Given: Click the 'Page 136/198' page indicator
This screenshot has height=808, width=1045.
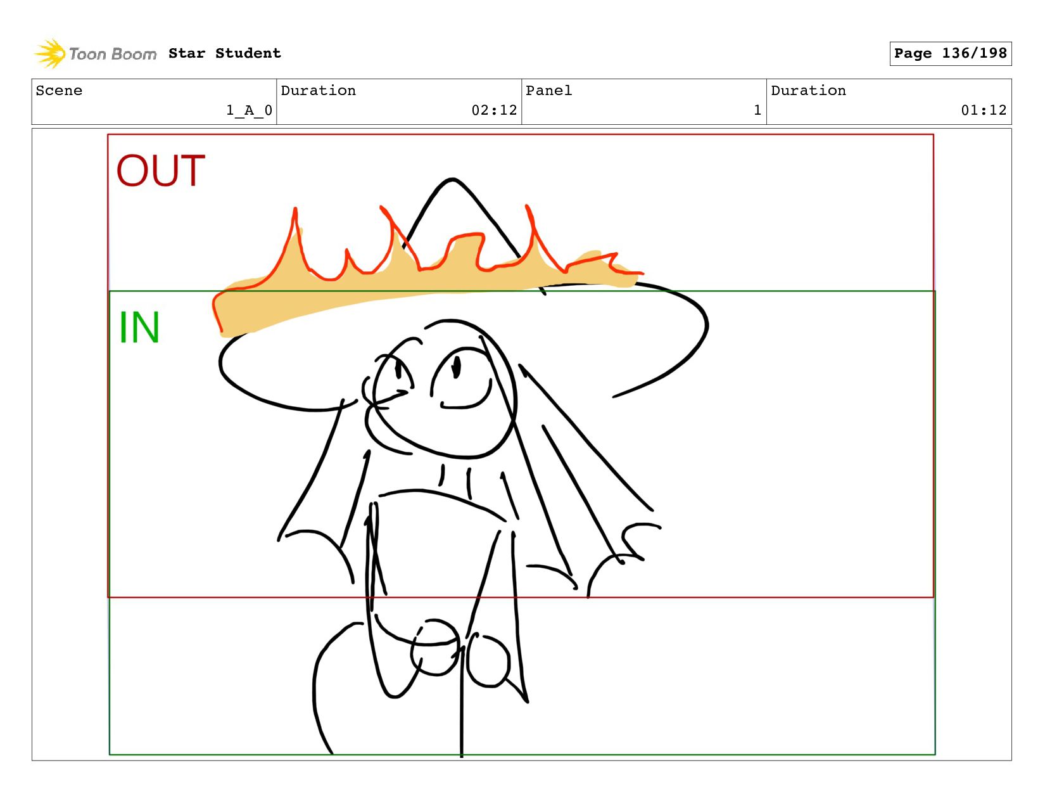Looking at the screenshot, I should click(x=950, y=53).
